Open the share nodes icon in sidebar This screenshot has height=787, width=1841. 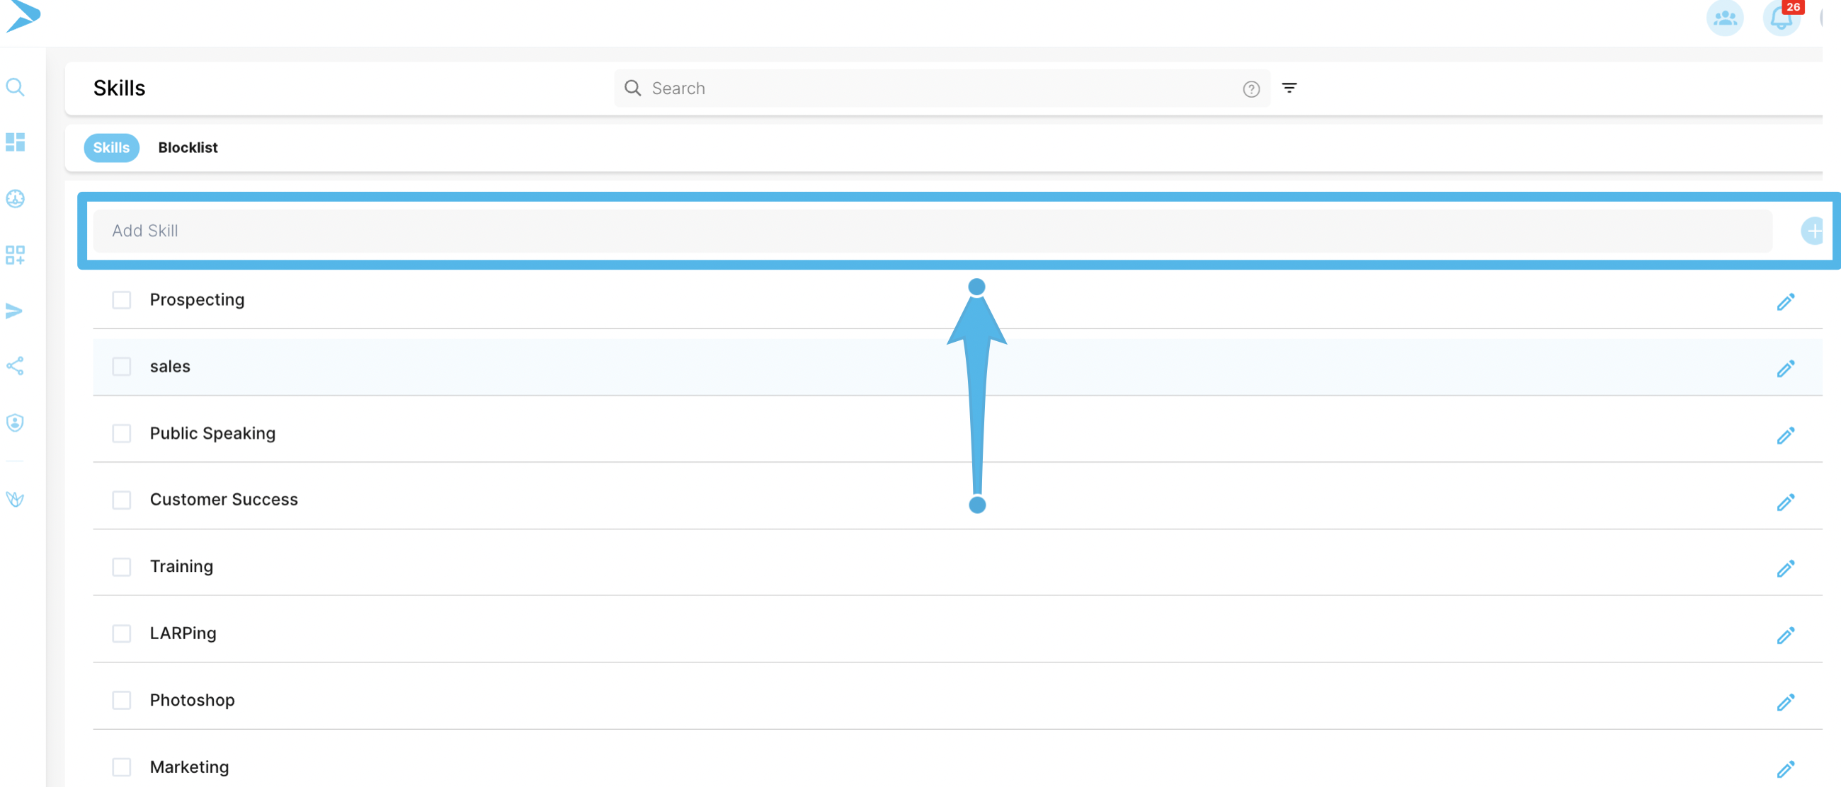(x=15, y=367)
